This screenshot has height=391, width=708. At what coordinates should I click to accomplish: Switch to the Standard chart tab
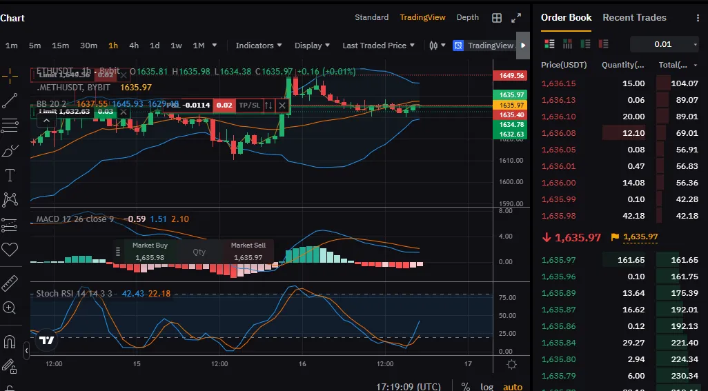(372, 17)
